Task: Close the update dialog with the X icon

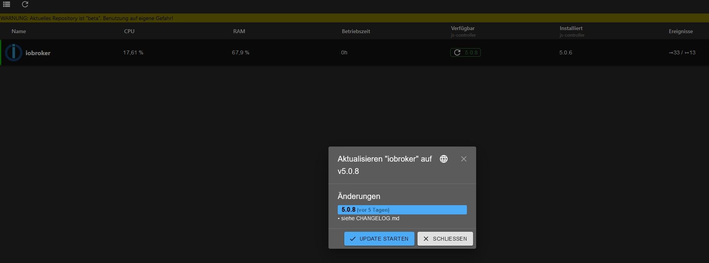Action: click(464, 159)
